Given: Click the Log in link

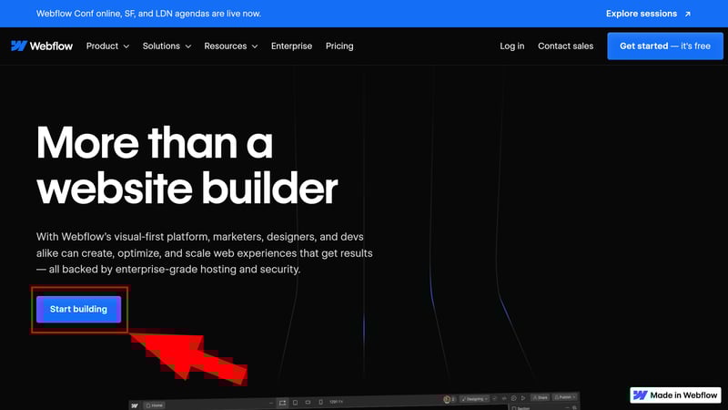Looking at the screenshot, I should (512, 46).
